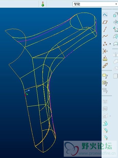Click the Coordinate System tool icon
Viewport: 118px width, 158px height.
[x=105, y=51]
